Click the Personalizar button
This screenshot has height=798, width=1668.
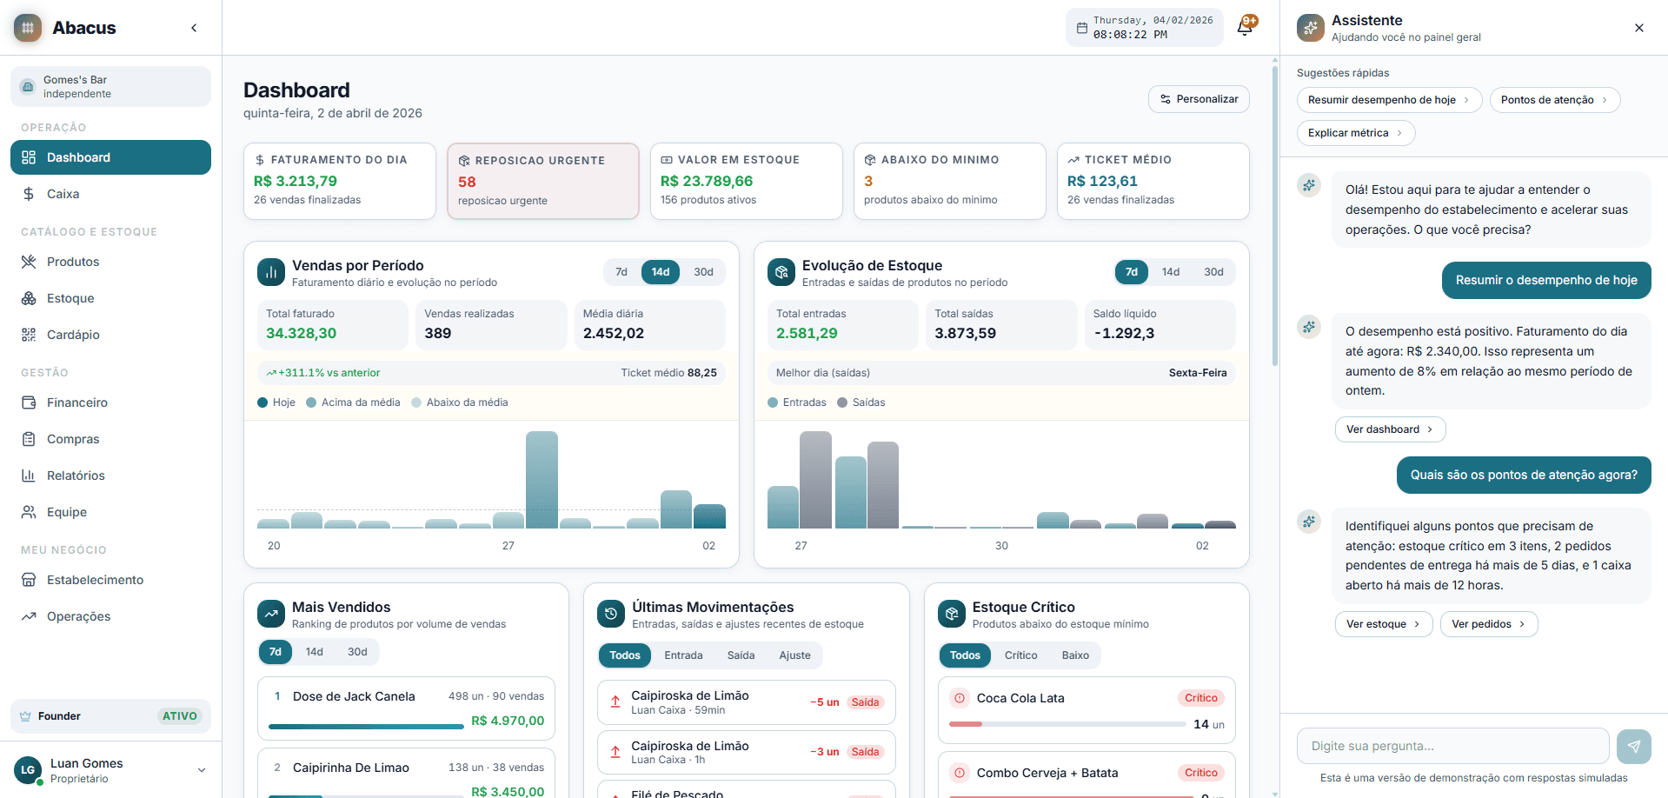(x=1199, y=99)
